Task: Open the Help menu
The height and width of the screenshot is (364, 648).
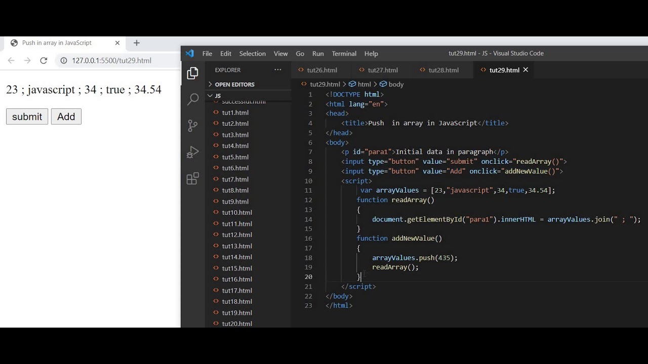Action: [x=371, y=54]
